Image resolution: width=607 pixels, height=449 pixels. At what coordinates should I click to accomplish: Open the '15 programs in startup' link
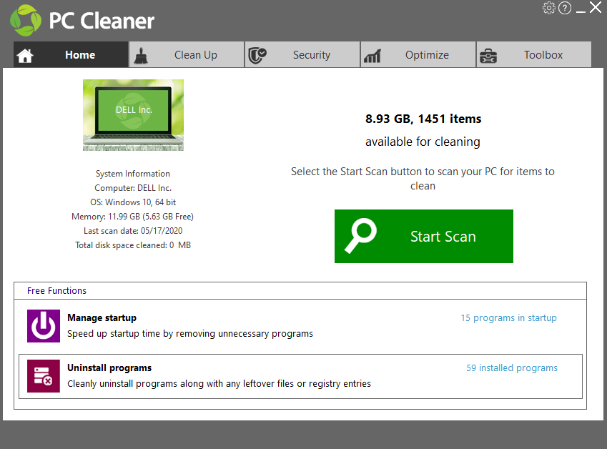508,318
